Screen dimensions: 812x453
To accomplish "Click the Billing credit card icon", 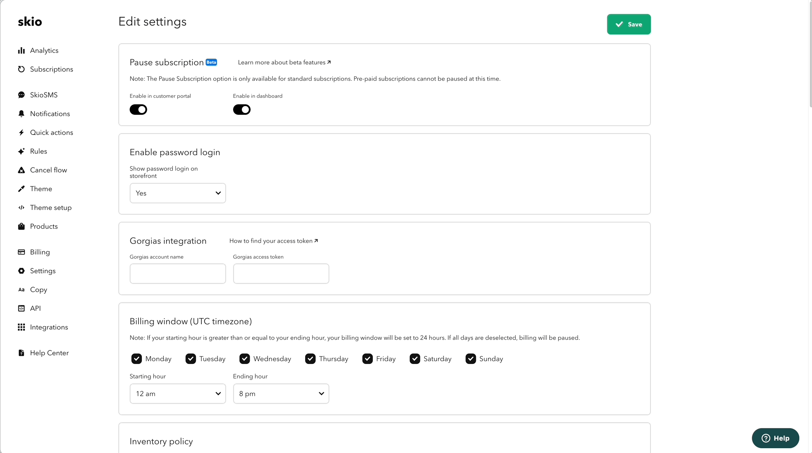I will point(21,252).
